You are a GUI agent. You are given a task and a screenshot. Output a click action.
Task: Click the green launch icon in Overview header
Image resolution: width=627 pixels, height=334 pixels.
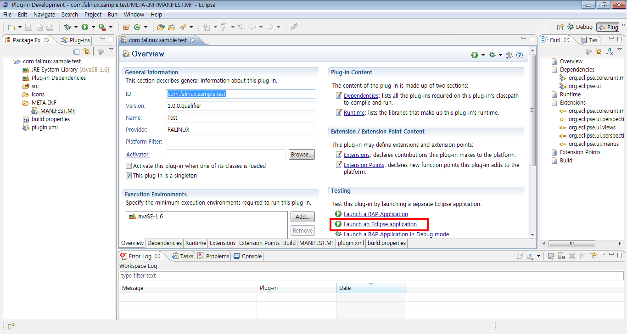click(475, 55)
